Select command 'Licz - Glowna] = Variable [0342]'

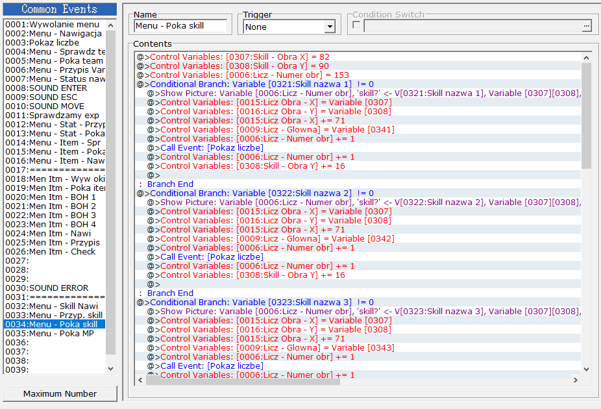[358, 239]
